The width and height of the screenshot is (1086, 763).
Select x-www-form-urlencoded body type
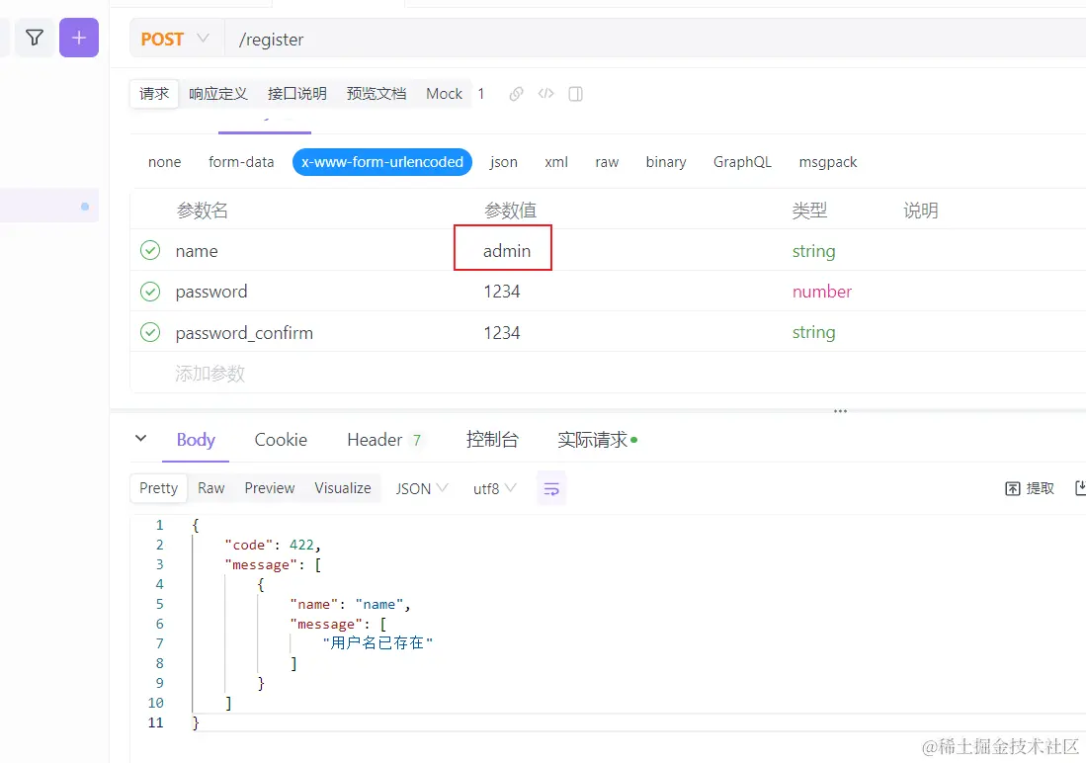382,162
